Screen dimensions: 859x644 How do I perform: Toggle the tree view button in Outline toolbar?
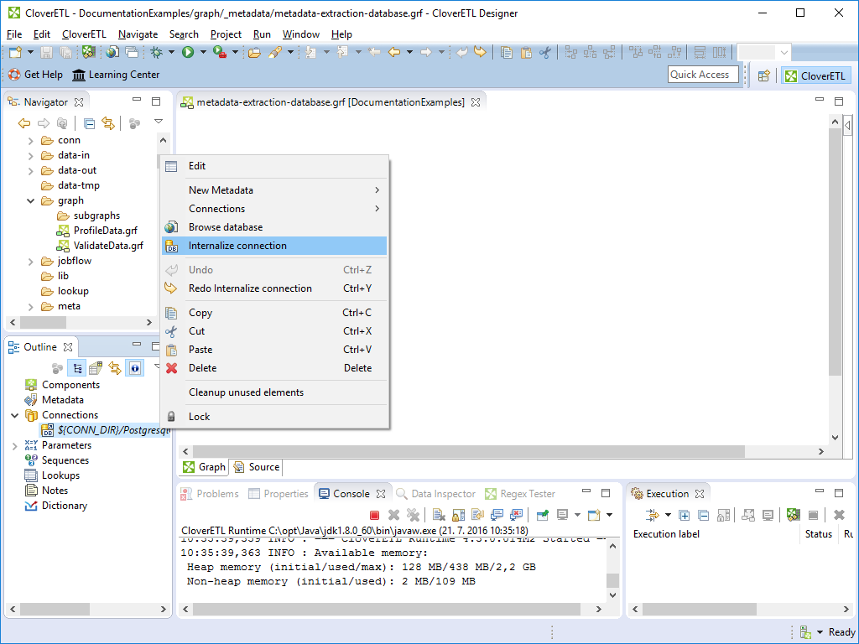point(77,368)
